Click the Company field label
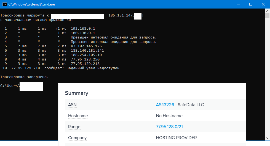 77,138
